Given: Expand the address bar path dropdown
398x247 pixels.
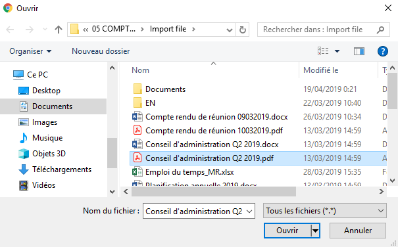Looking at the screenshot, I should pyautogui.click(x=230, y=30).
